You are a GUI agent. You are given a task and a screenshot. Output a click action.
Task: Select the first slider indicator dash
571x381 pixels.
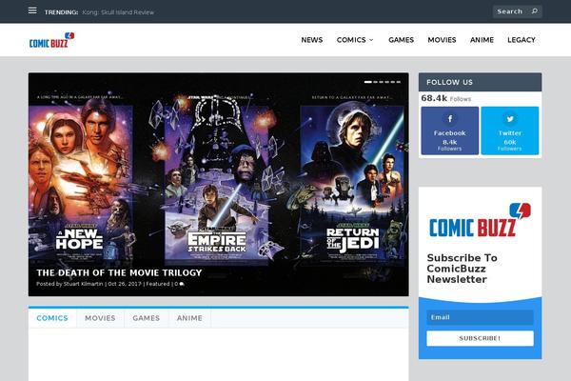pos(367,82)
